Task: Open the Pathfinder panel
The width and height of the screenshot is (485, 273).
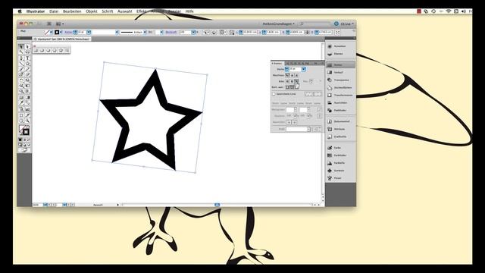Action: point(340,110)
